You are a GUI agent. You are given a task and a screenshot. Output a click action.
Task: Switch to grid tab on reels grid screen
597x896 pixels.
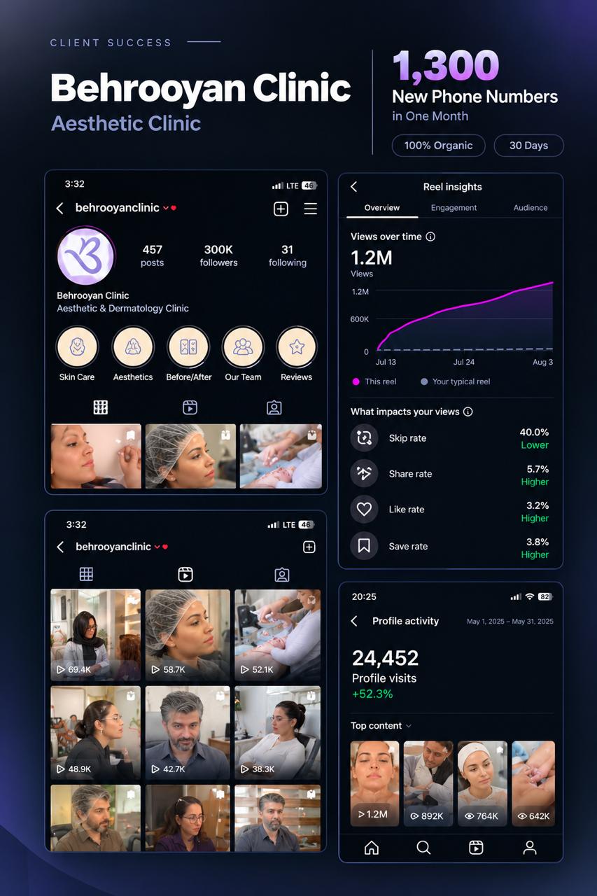(86, 575)
